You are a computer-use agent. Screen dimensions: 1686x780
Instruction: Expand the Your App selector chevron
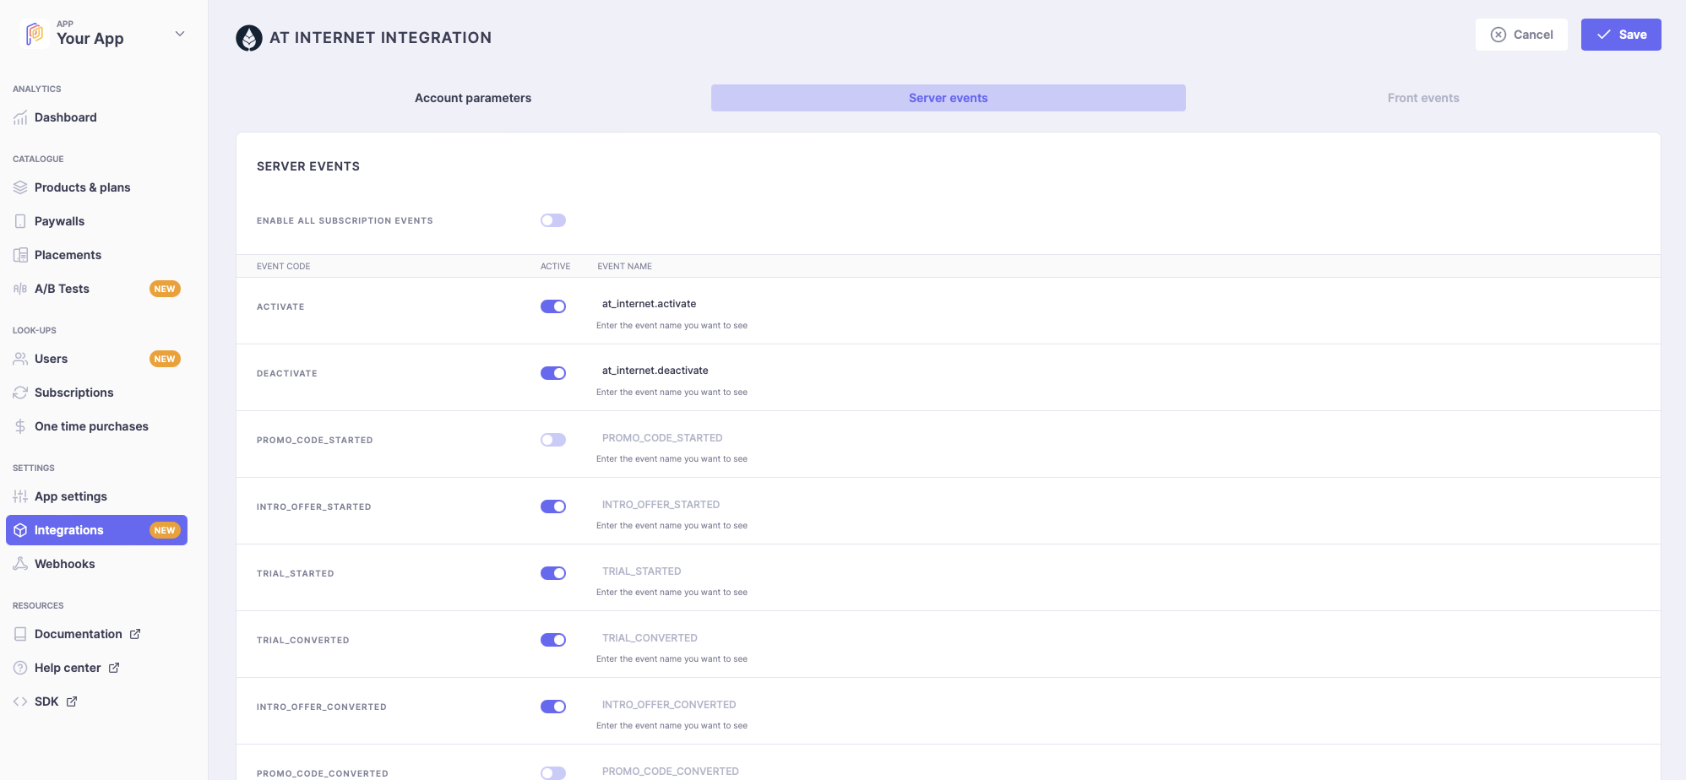coord(180,34)
